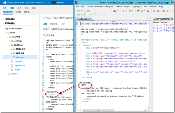
Task: Open the run server dropdown arrow
Action: coord(145,11)
